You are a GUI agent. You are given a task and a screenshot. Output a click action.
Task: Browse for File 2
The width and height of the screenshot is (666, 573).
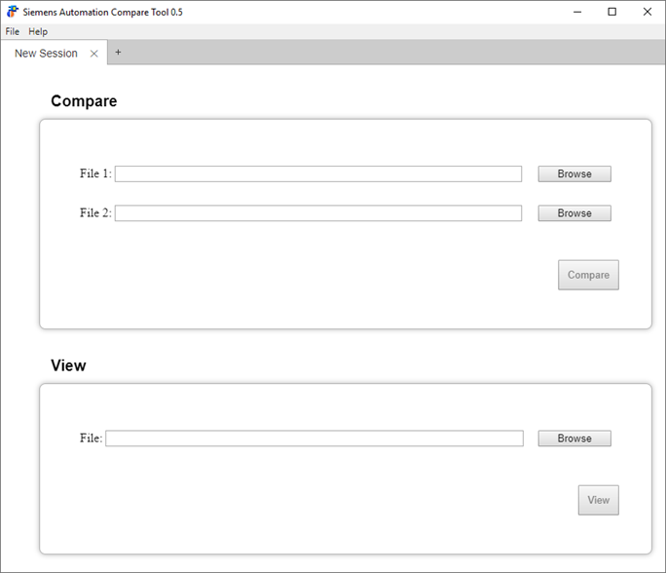(x=574, y=213)
